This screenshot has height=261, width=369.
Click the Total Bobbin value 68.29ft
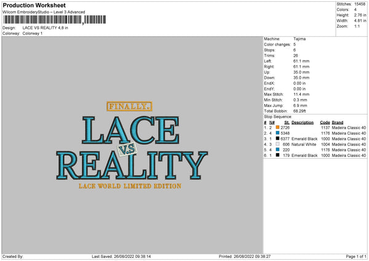(300, 111)
